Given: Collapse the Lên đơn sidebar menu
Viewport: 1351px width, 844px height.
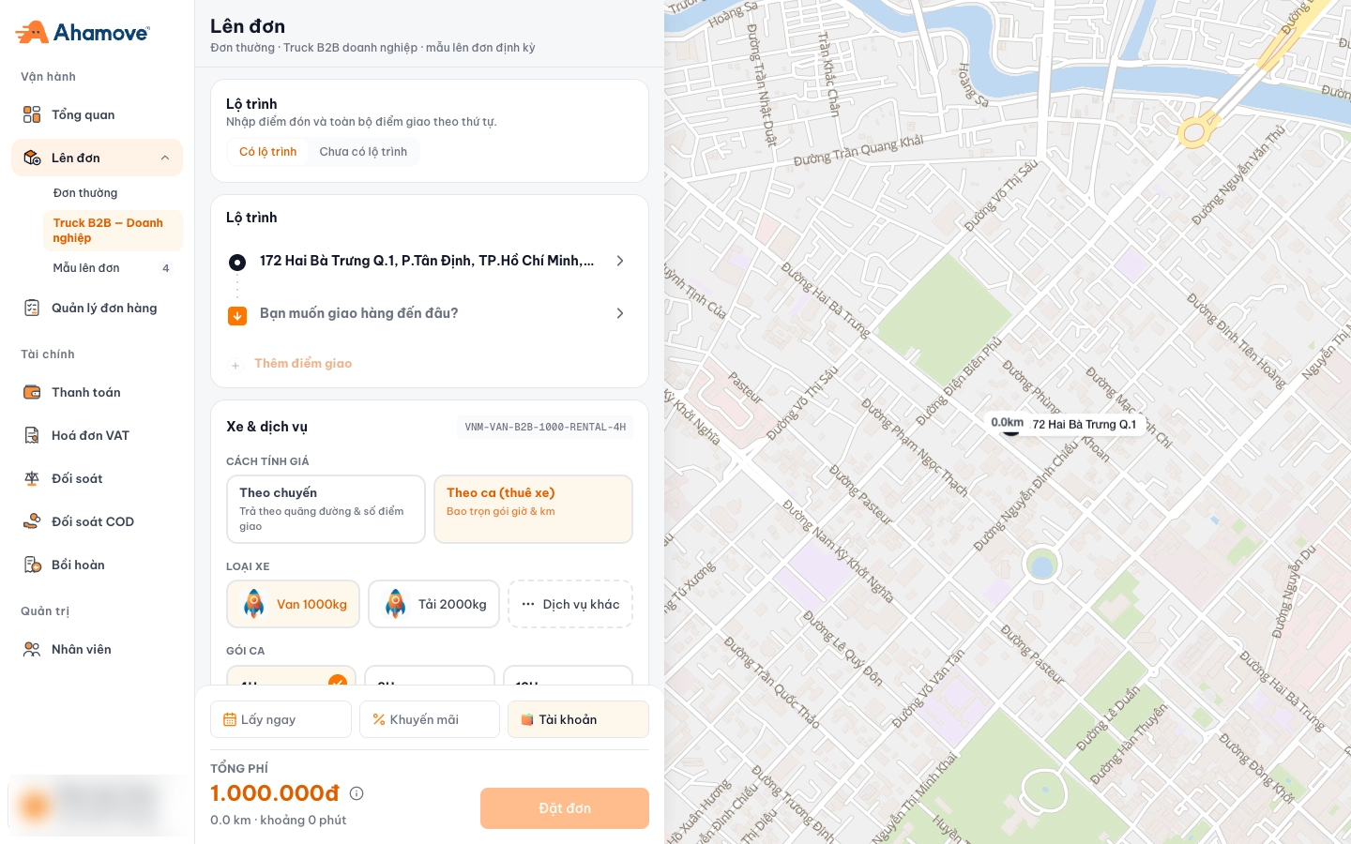Looking at the screenshot, I should click(165, 158).
